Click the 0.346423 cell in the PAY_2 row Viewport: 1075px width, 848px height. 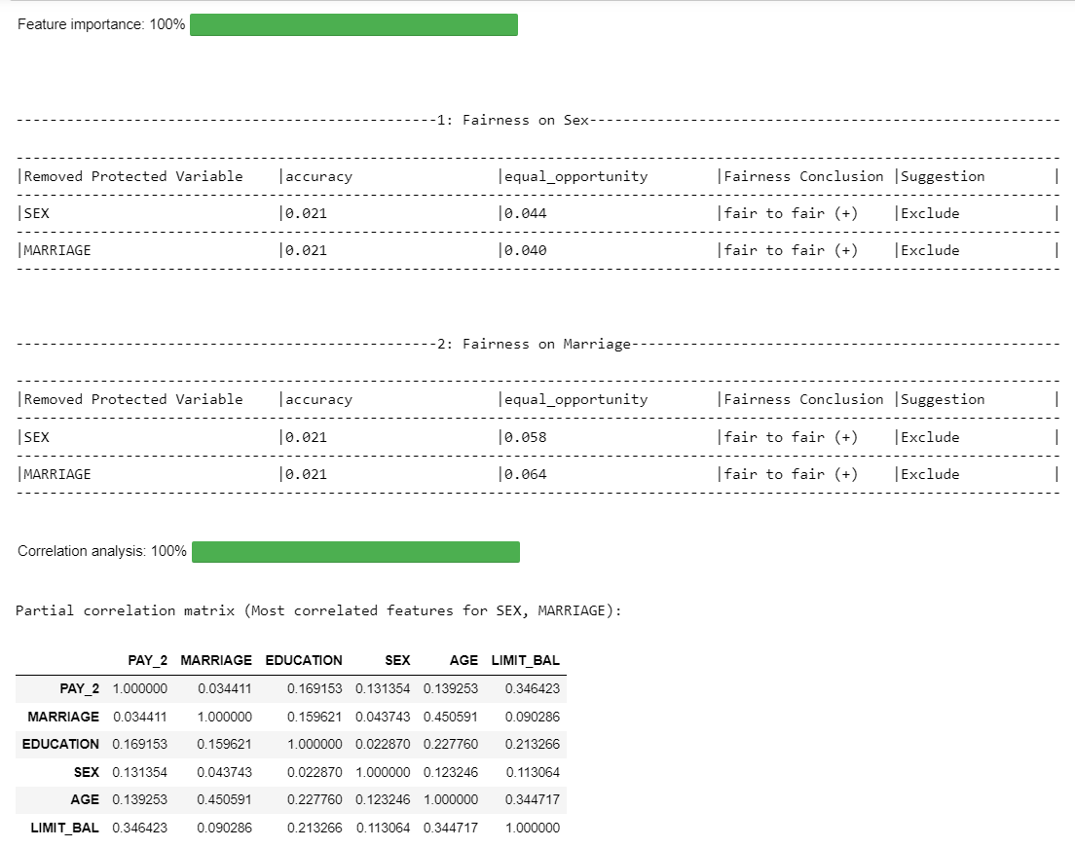[532, 688]
